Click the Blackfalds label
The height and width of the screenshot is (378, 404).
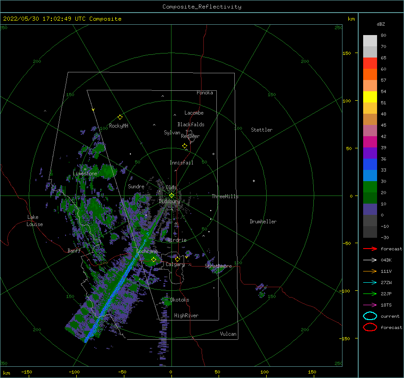(x=191, y=125)
